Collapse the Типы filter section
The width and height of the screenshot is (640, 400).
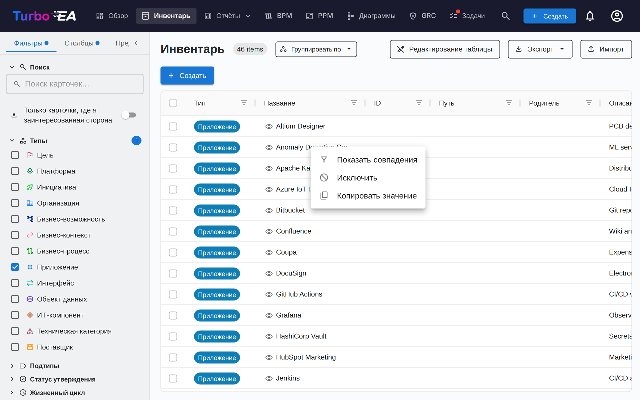[x=12, y=140]
